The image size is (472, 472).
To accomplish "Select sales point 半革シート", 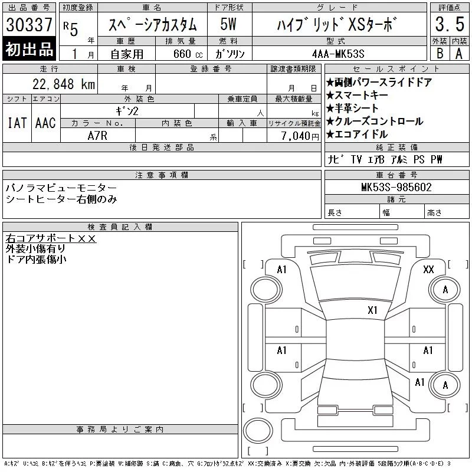I will 352,108.
